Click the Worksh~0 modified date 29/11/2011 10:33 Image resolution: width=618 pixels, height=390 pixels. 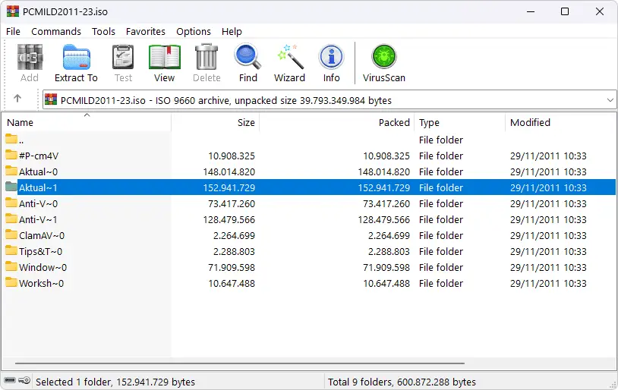pos(548,284)
